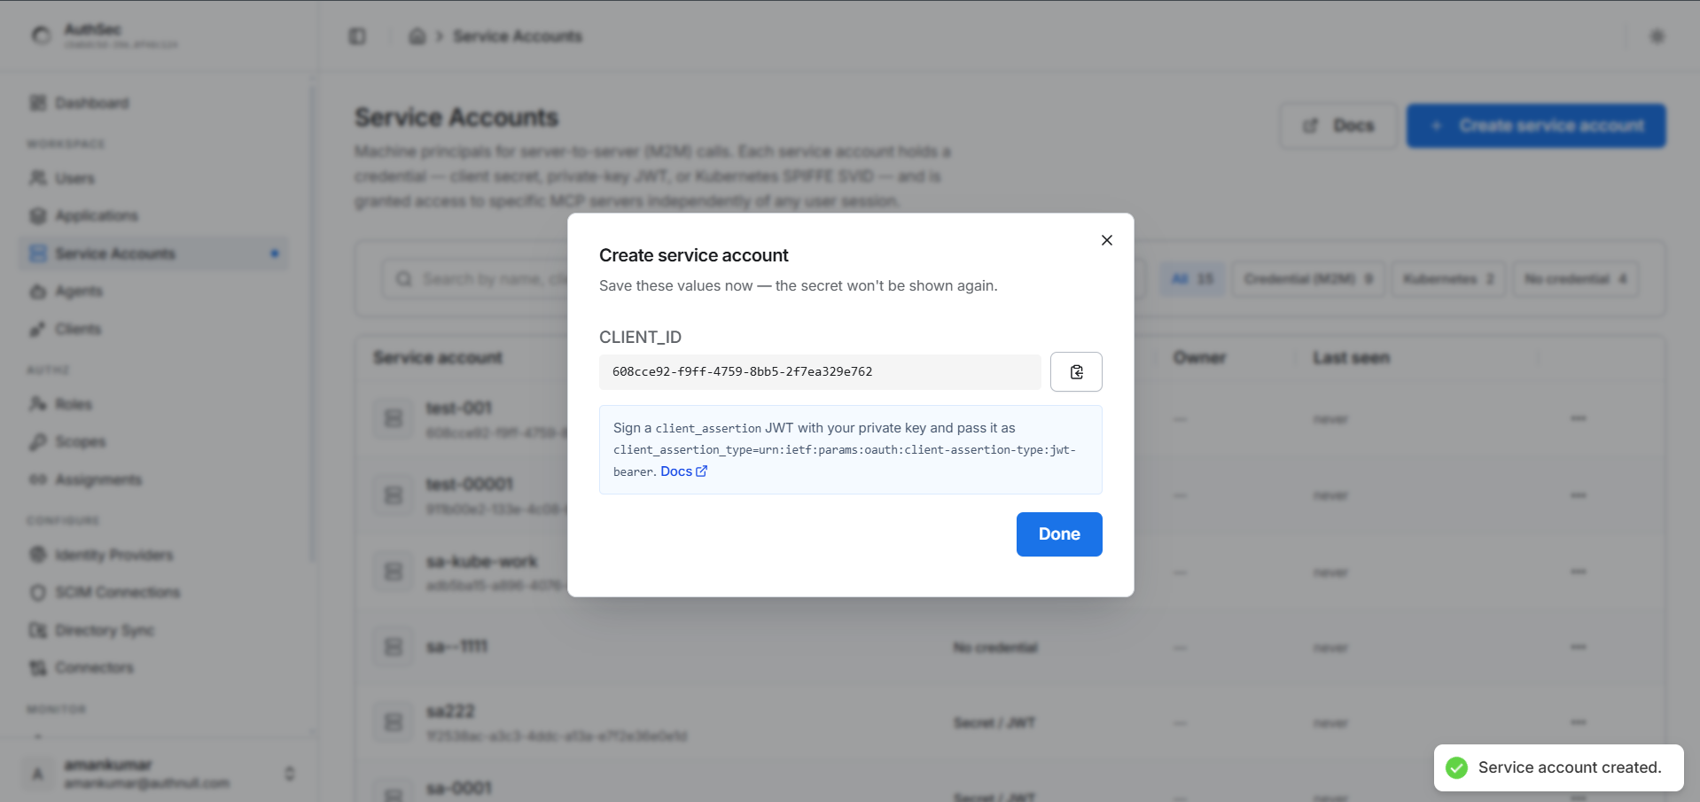1700x802 pixels.
Task: Toggle theme icon in top right
Action: (x=1657, y=36)
